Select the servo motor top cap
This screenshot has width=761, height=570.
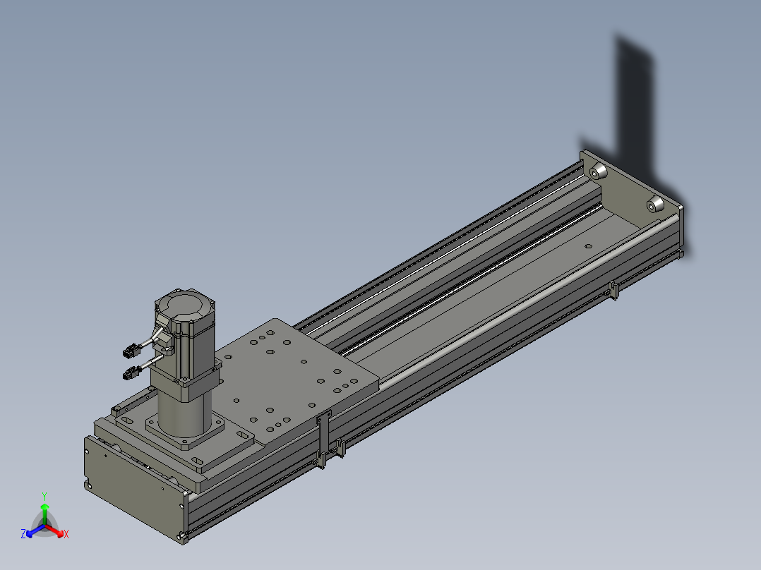(184, 305)
